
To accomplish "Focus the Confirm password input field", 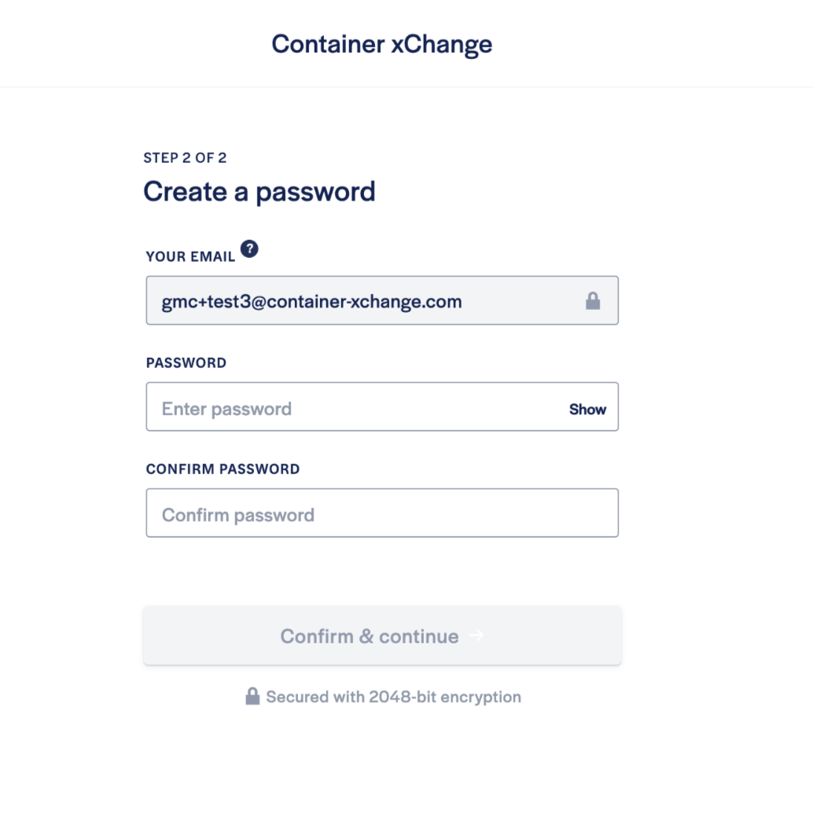I will tap(382, 513).
